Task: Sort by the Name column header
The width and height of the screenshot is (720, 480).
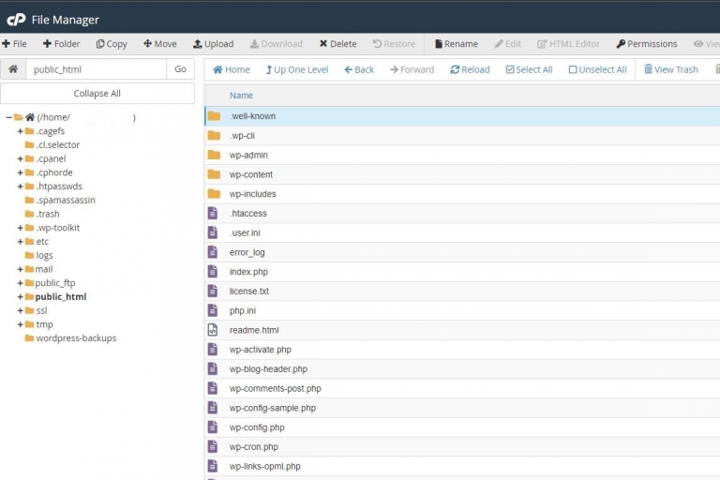Action: pyautogui.click(x=241, y=96)
